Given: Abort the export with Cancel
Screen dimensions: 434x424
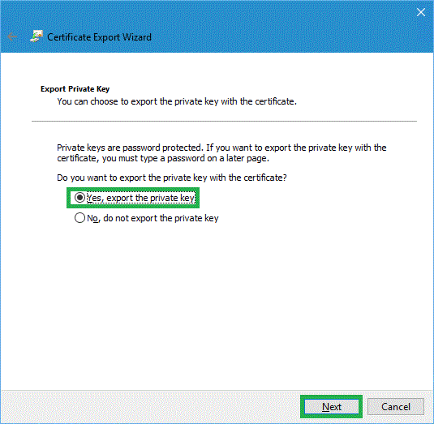Looking at the screenshot, I should (396, 407).
